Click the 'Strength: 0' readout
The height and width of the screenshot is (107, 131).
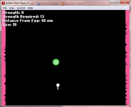[13, 13]
